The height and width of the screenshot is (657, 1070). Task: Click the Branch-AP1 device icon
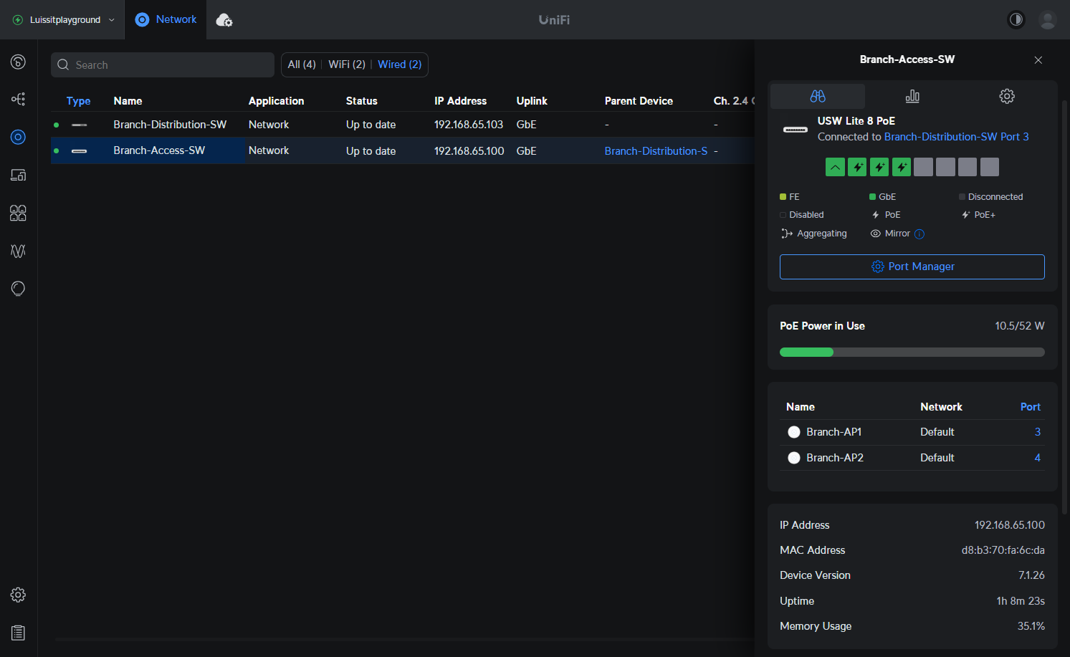point(794,432)
